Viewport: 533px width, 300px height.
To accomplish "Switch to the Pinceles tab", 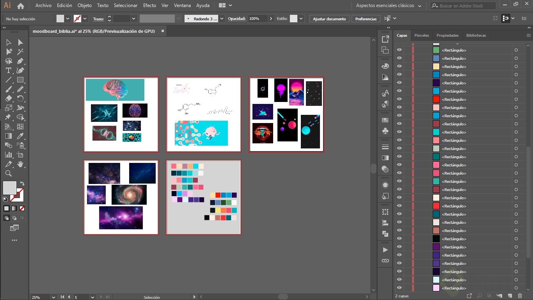I will click(x=421, y=35).
